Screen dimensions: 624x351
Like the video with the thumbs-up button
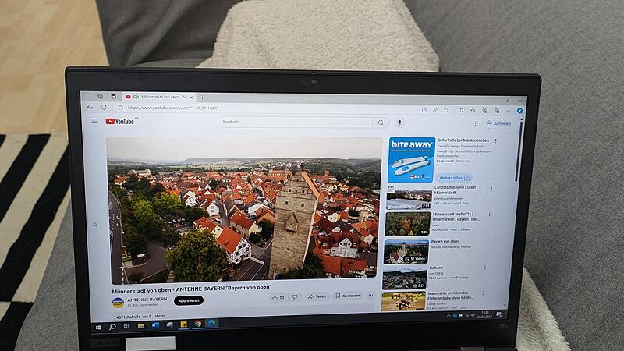pos(278,297)
